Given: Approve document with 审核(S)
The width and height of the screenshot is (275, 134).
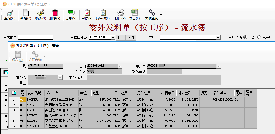Looking at the screenshot, I should coord(87,15).
